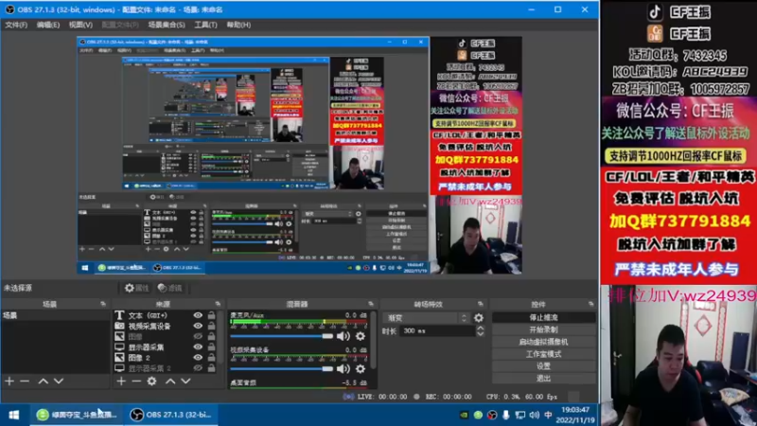Open the 渐变 transition dropdown
Viewport: 757px width, 426px height.
[x=426, y=318]
